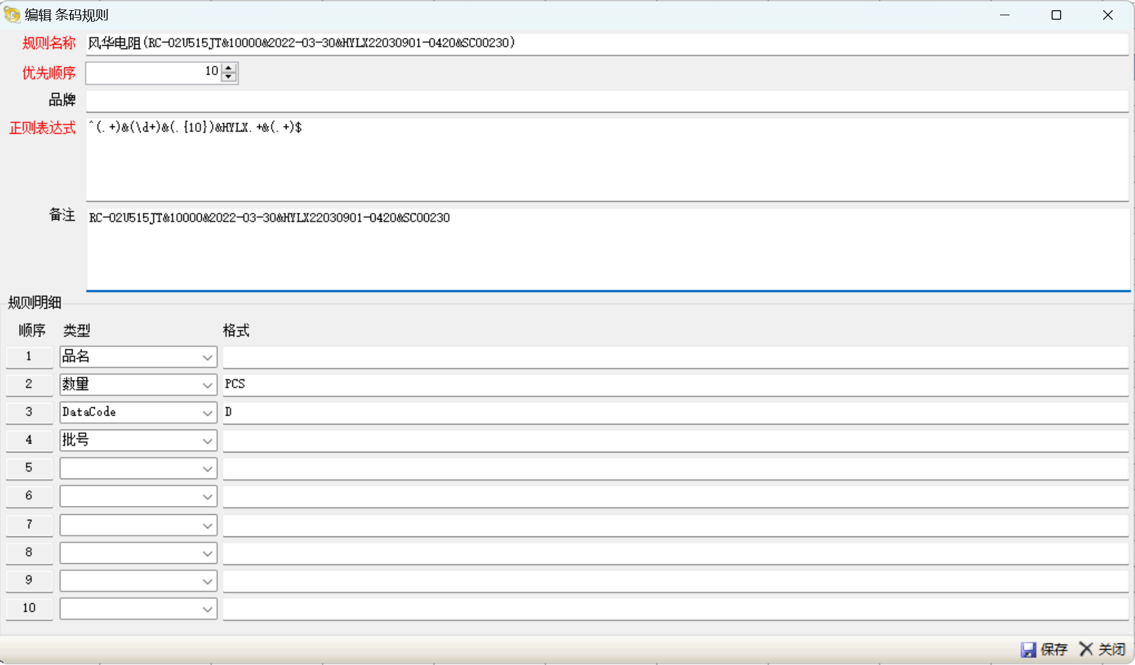Click the Close (关闭) button
This screenshot has width=1135, height=665.
click(x=1103, y=649)
